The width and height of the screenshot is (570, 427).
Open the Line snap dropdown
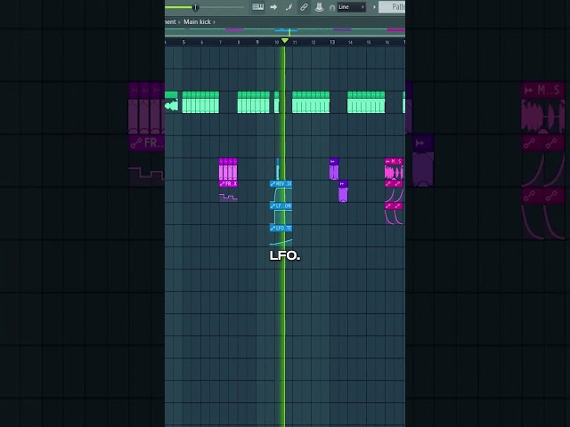click(x=351, y=7)
